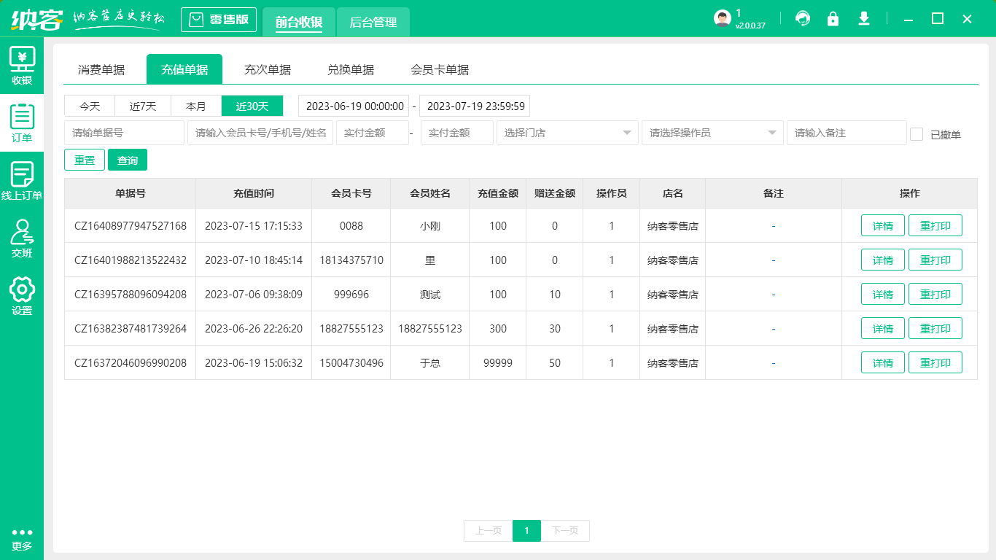996x560 pixels.
Task: Click the 重置 reset button
Action: coord(85,160)
